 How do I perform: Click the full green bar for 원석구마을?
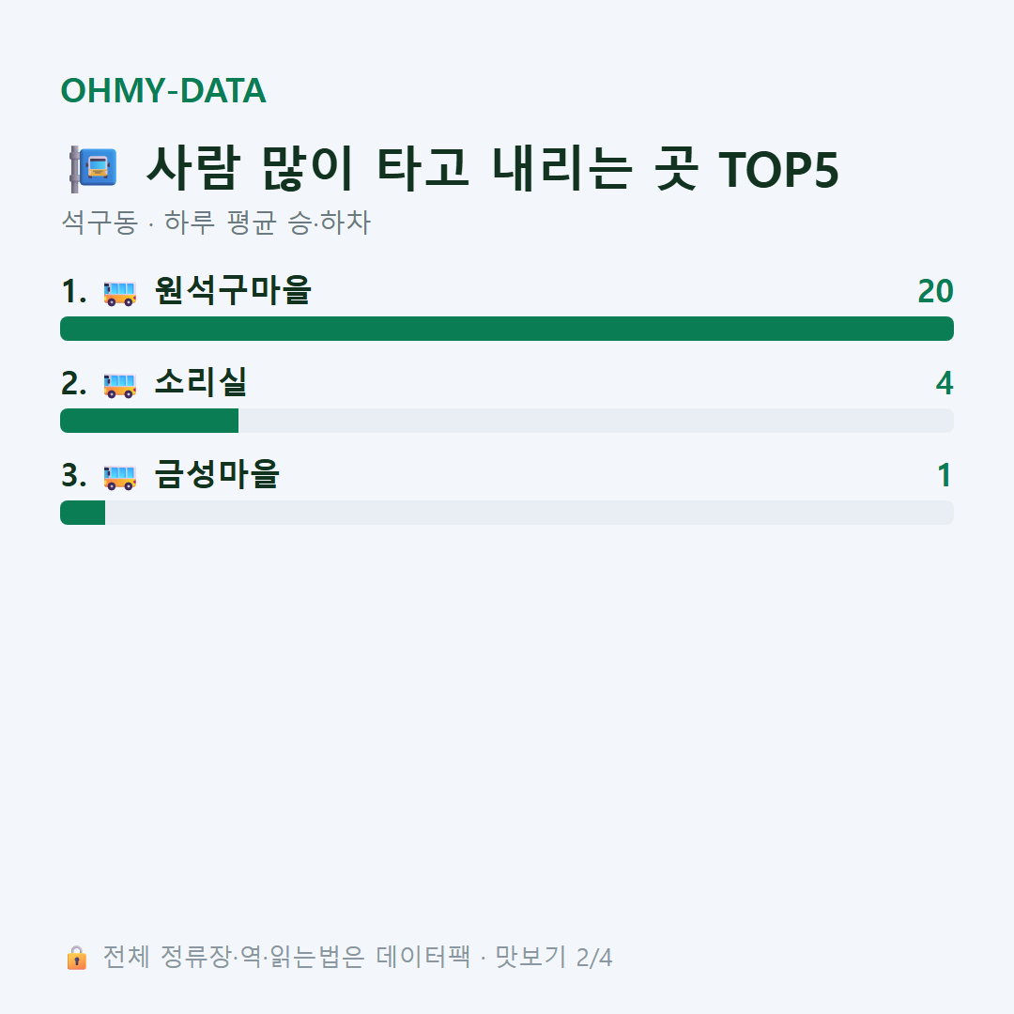(507, 329)
